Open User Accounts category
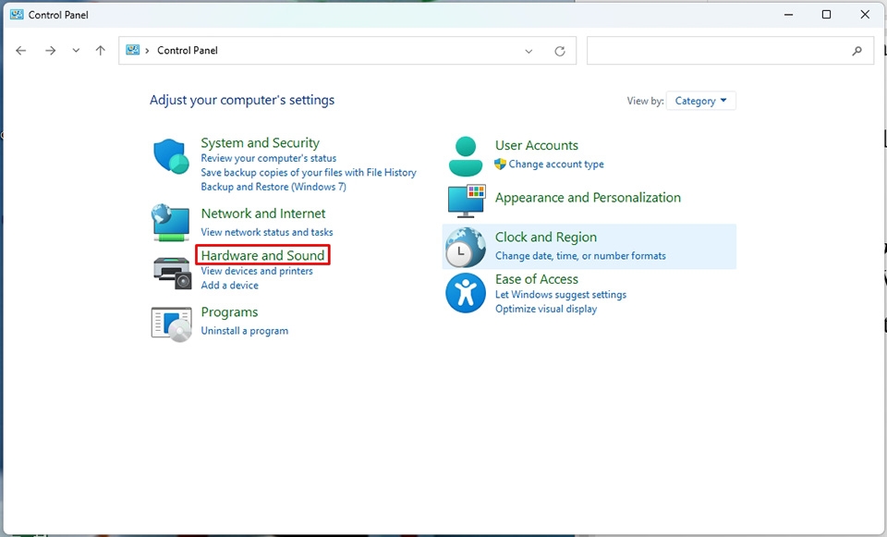Screen dimensions: 887x537 tap(537, 145)
